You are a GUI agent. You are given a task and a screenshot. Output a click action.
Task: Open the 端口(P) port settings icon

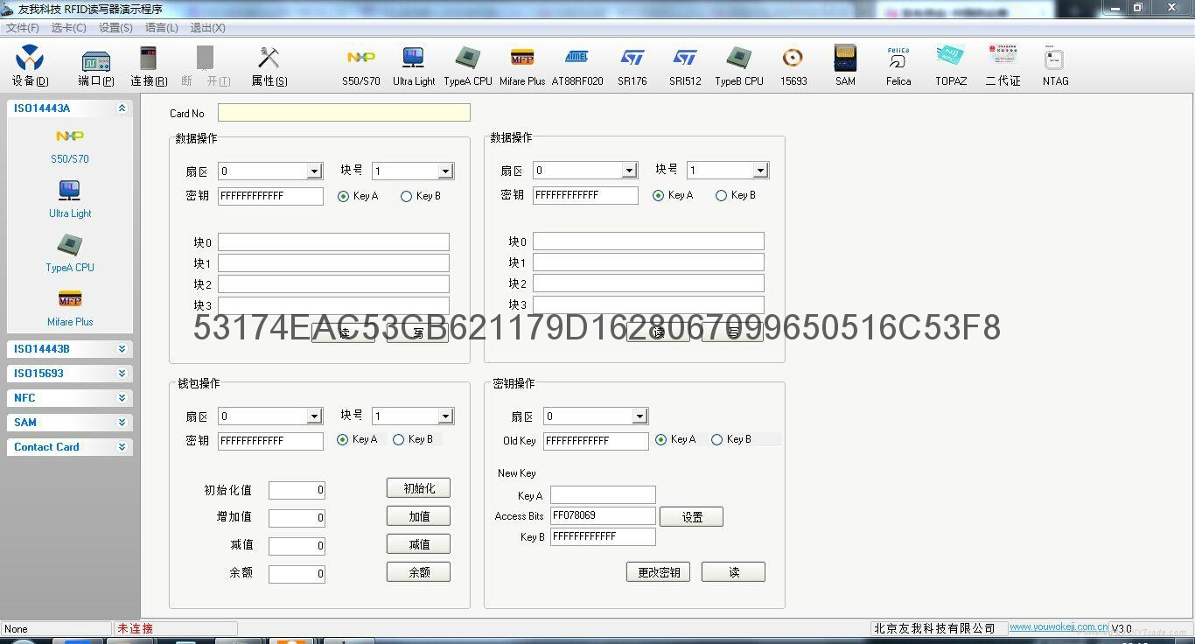(x=95, y=66)
